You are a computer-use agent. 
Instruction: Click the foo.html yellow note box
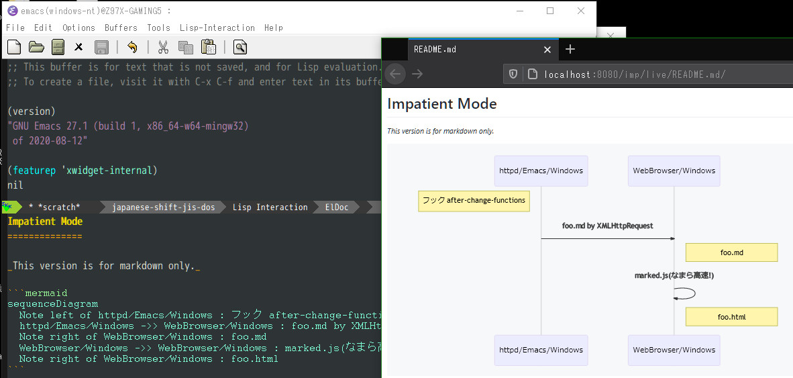pyautogui.click(x=731, y=317)
